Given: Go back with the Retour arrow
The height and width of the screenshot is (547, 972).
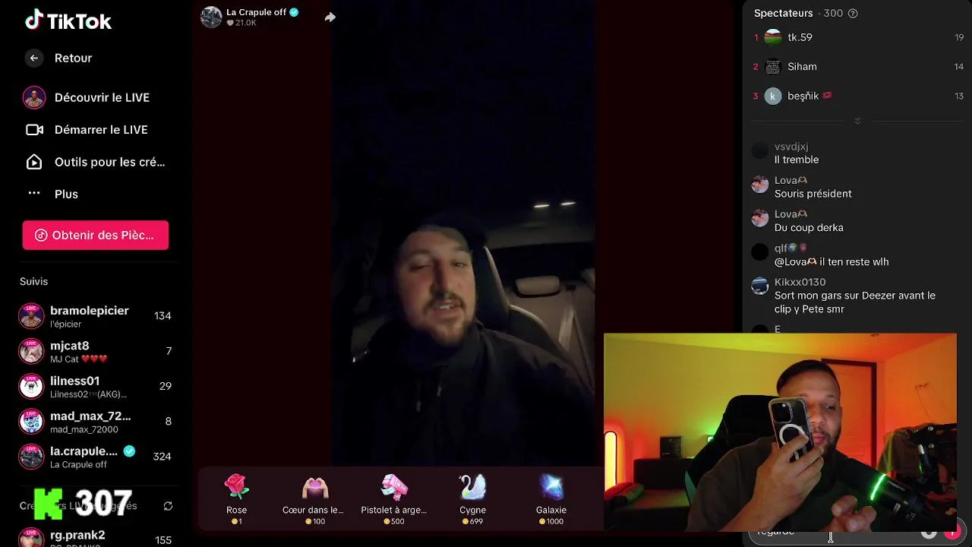Looking at the screenshot, I should tap(33, 58).
